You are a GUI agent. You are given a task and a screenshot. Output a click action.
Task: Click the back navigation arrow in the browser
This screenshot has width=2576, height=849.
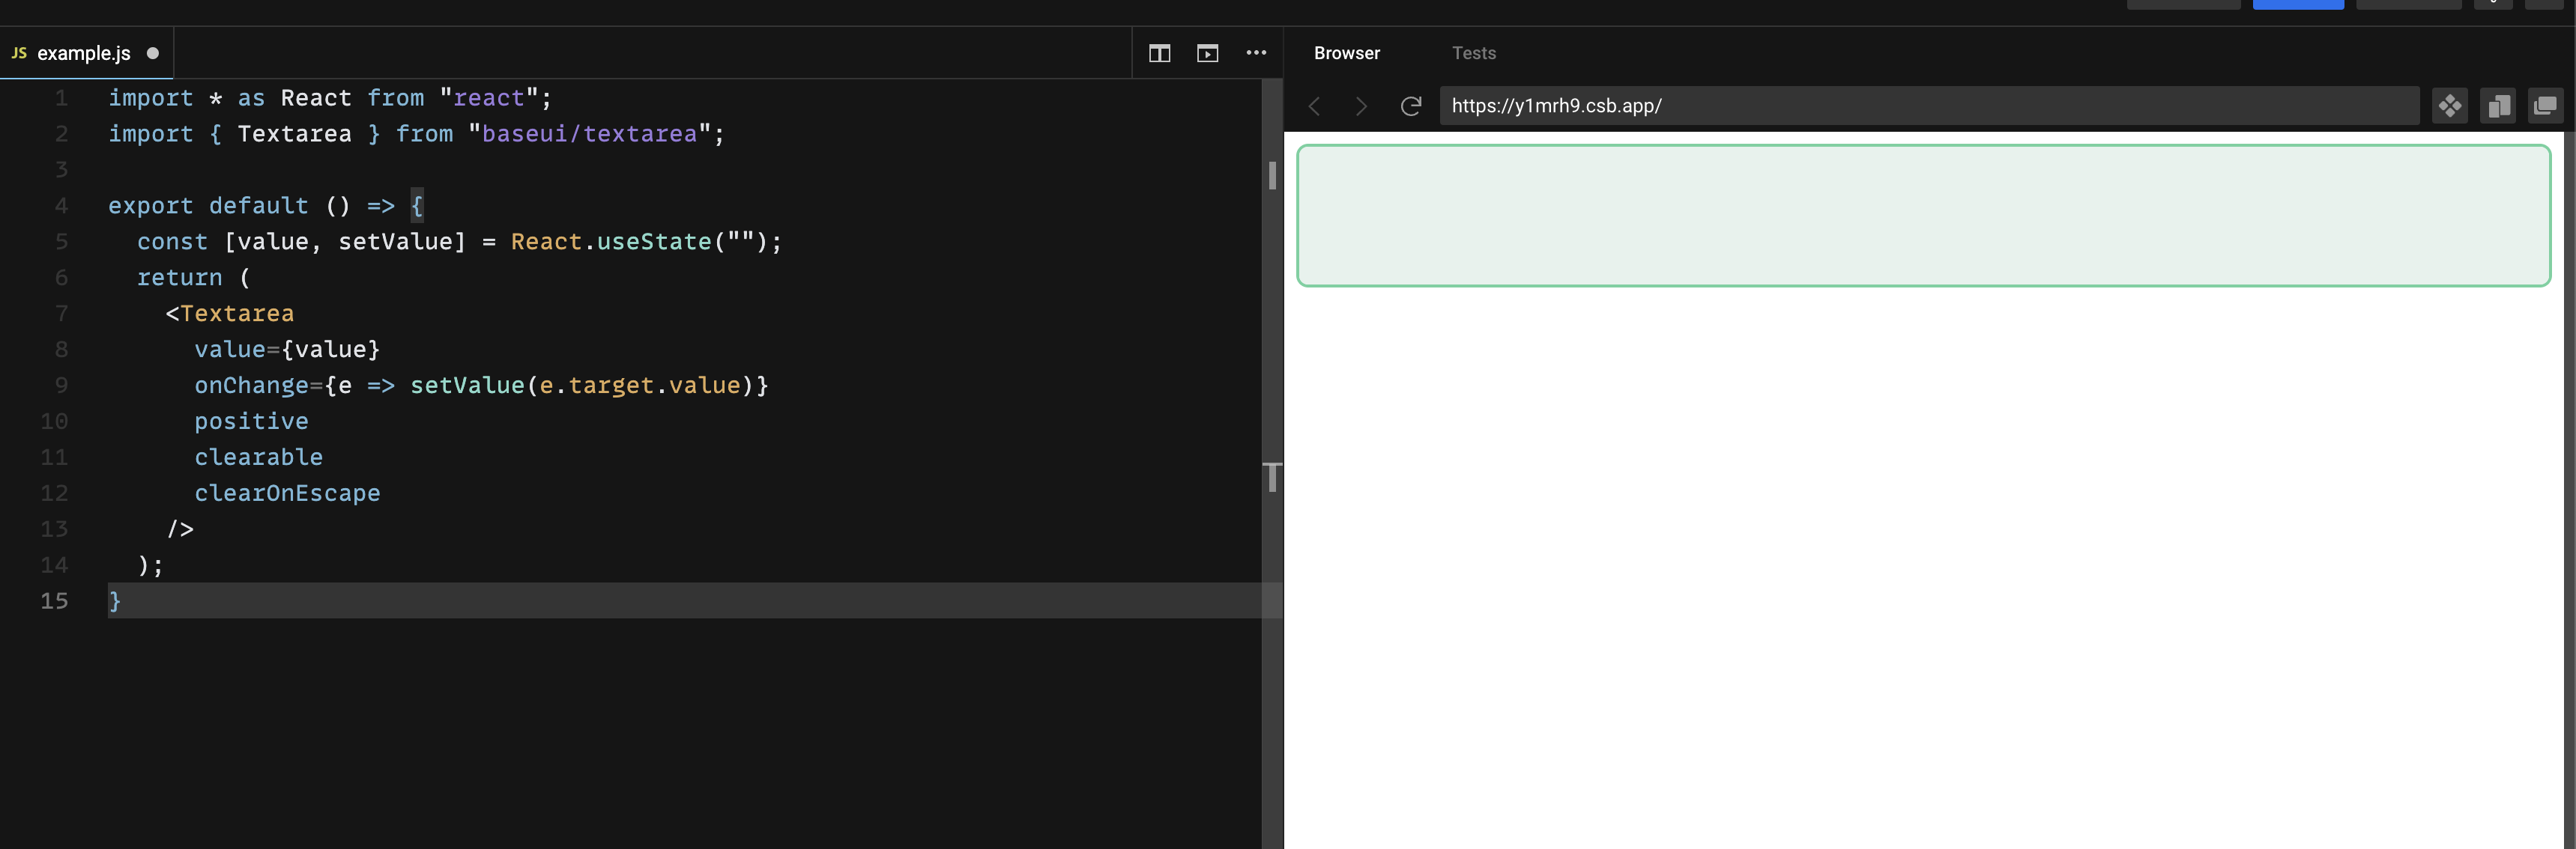point(1314,106)
